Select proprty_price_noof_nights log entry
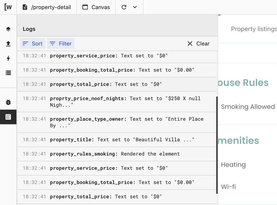277x205 pixels. pyautogui.click(x=117, y=102)
